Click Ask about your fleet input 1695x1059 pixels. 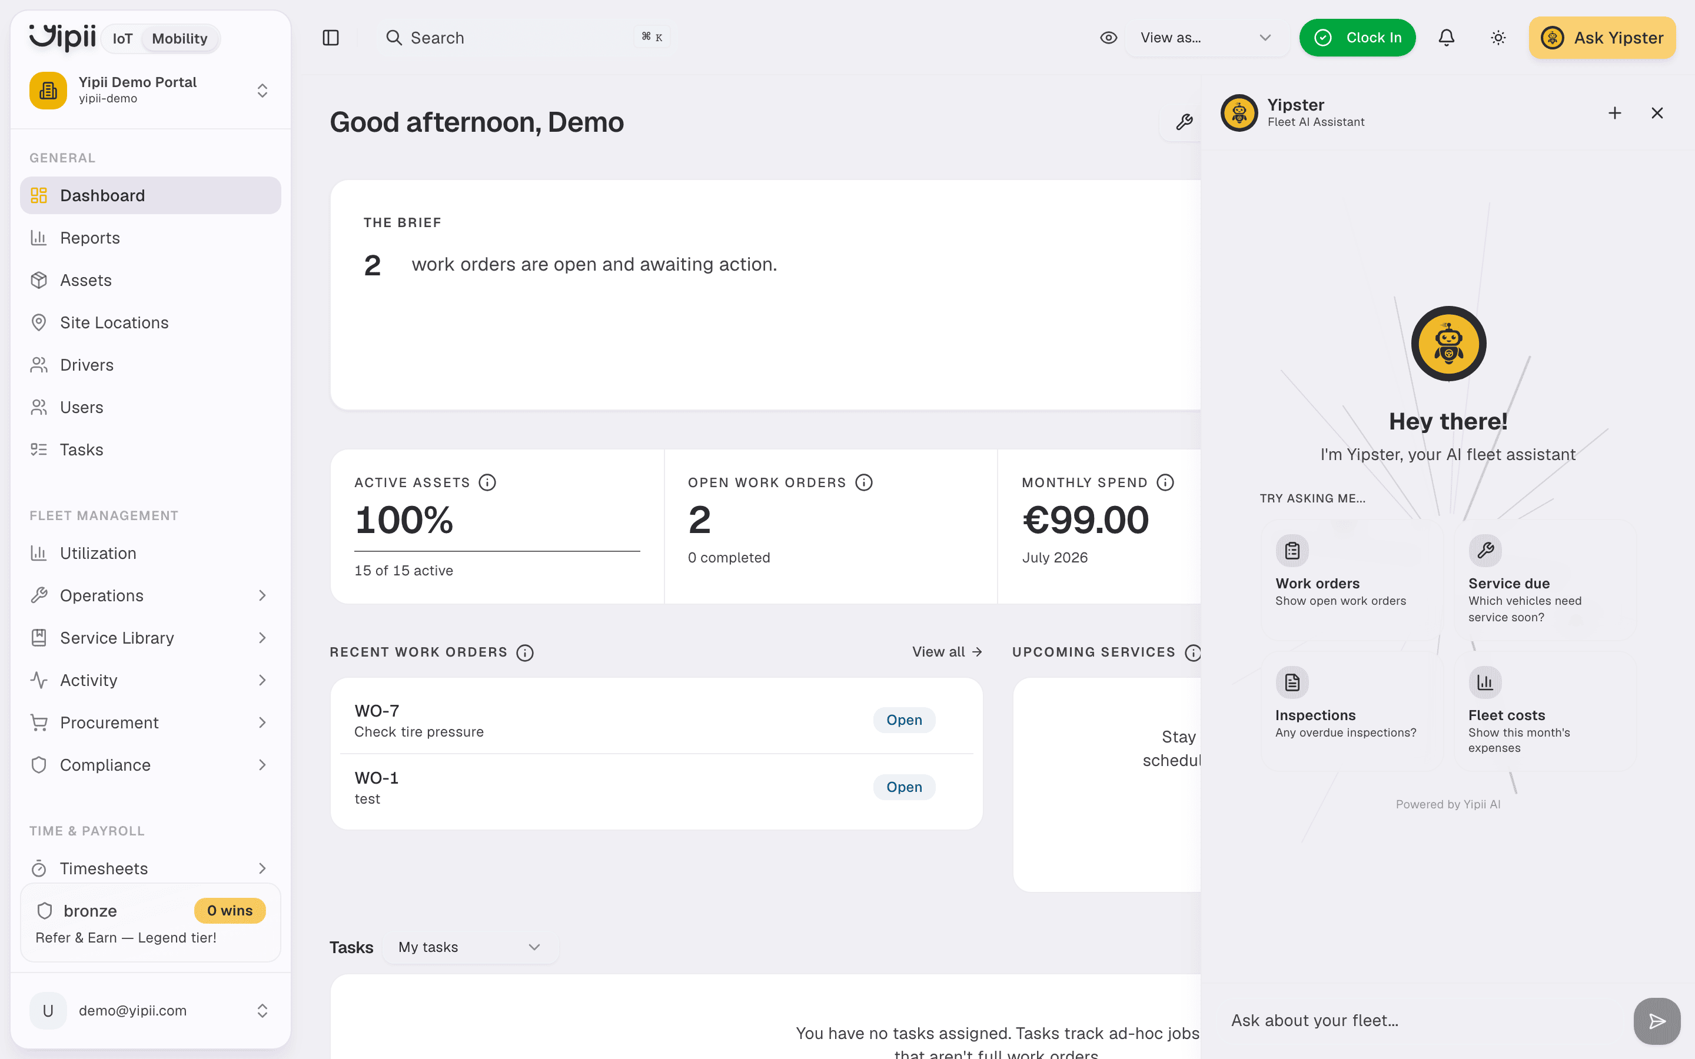click(1422, 1021)
